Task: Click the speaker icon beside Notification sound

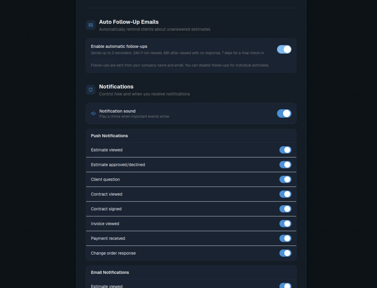Action: click(x=93, y=113)
